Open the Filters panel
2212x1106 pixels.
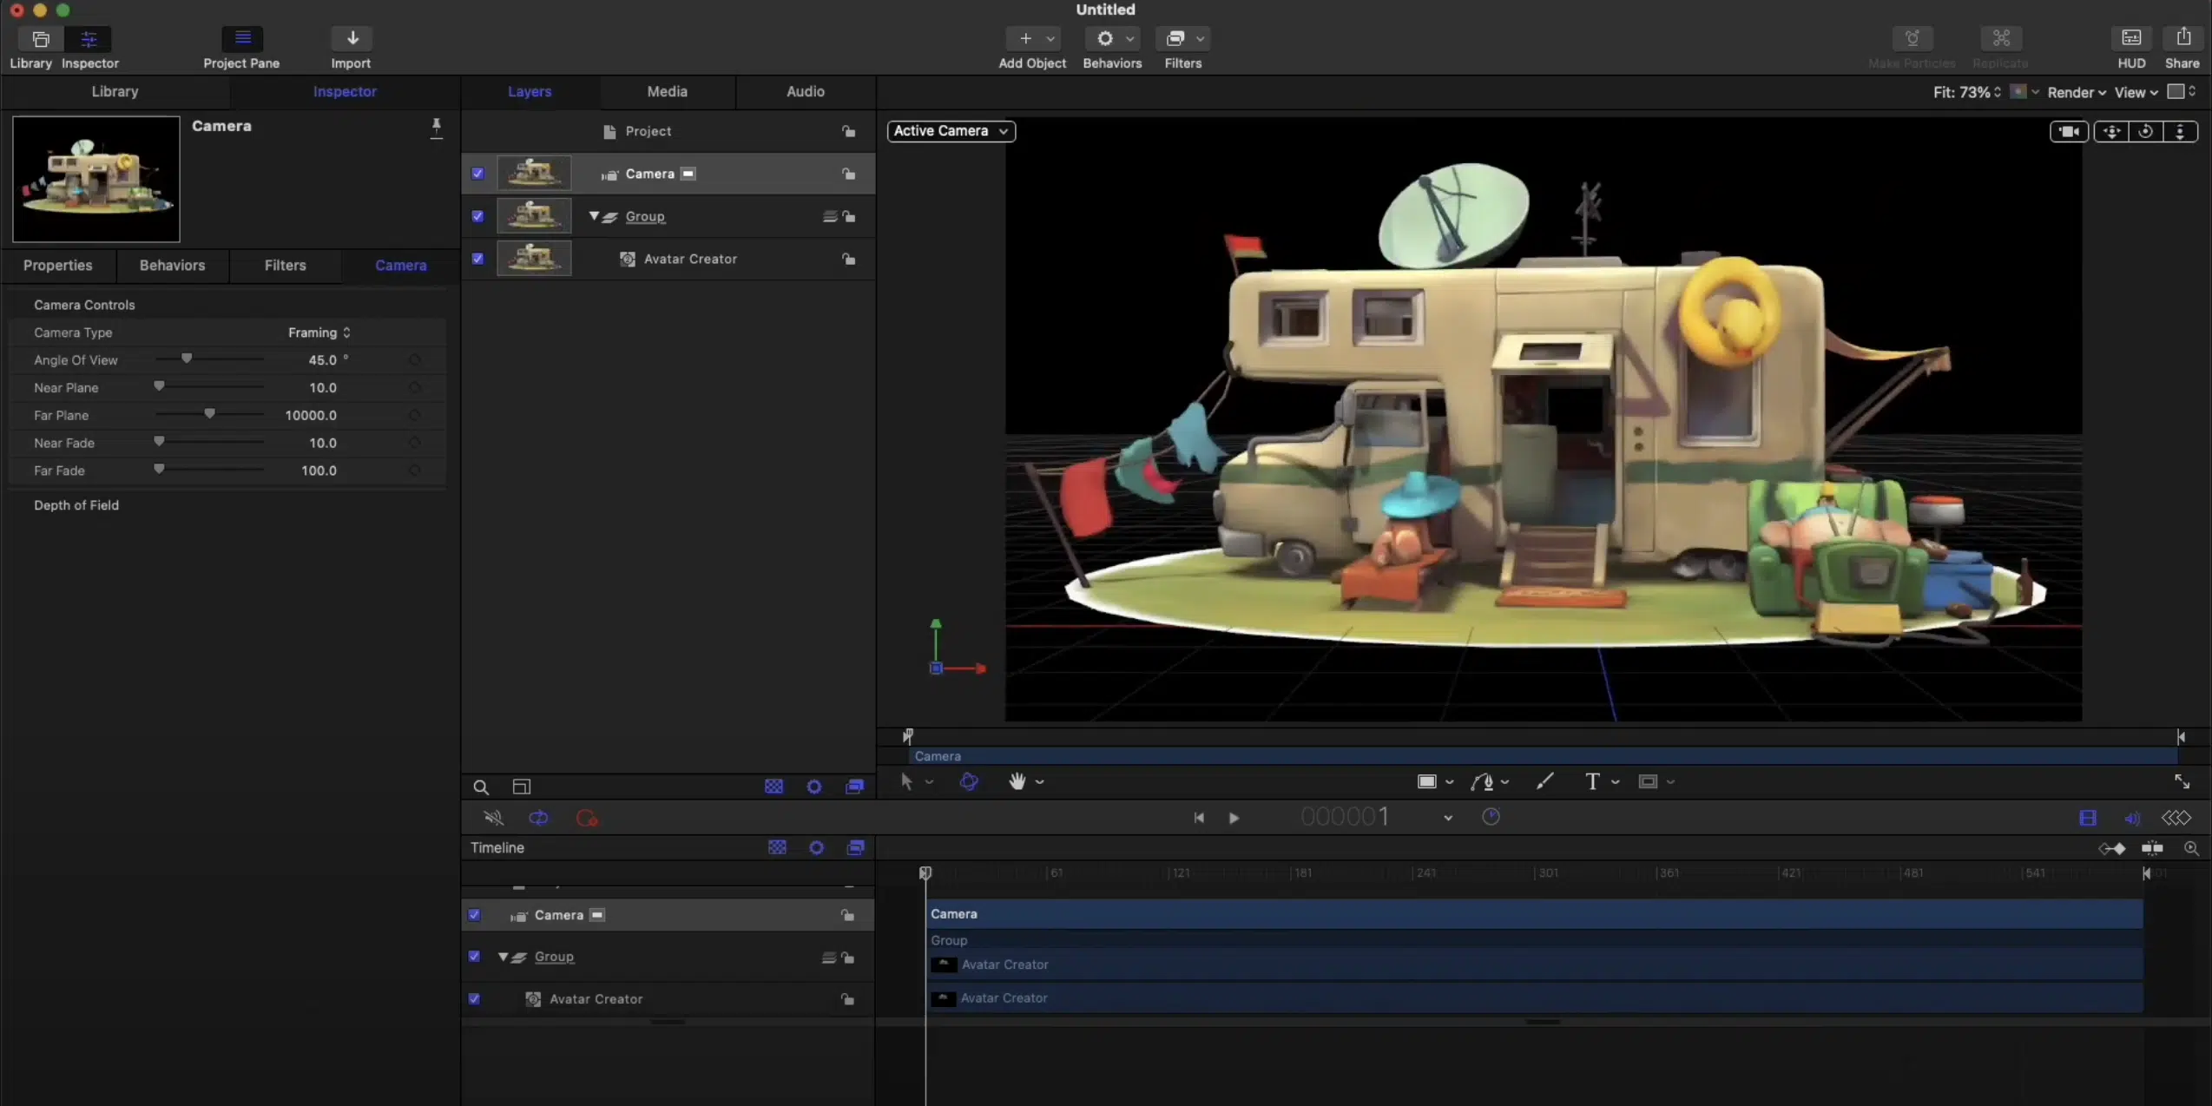click(x=284, y=264)
